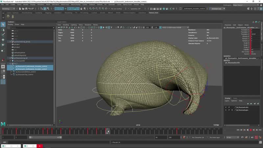Activate the Scale tool in toolbox

[3, 50]
